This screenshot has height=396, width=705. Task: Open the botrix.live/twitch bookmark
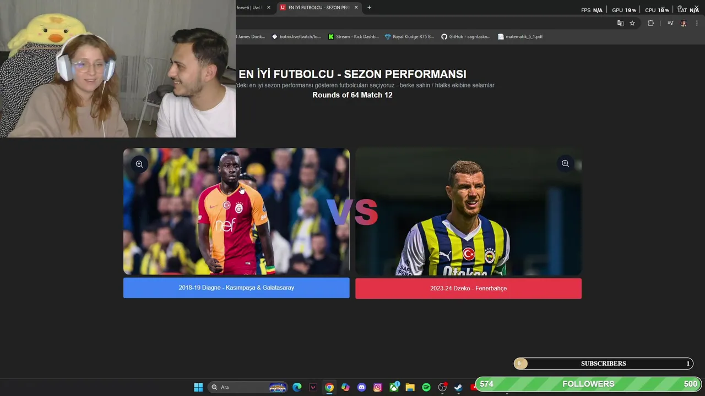(296, 37)
